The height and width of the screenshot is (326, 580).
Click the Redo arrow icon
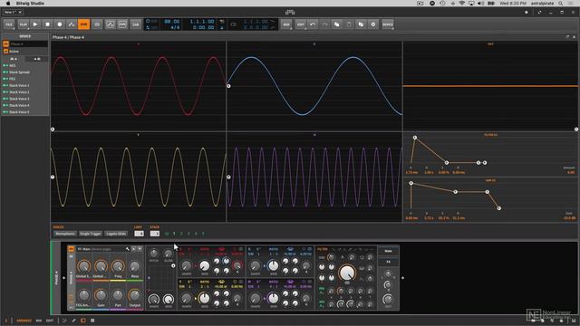click(324, 24)
